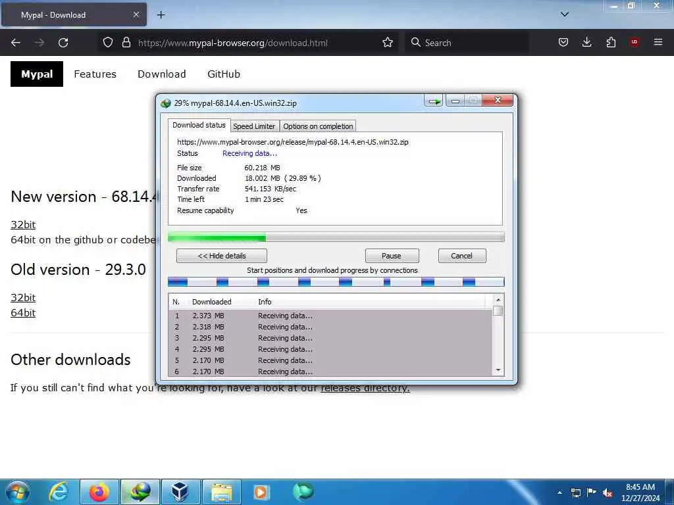The height and width of the screenshot is (505, 674).
Task: Go back to the previous page
Action: pyautogui.click(x=16, y=43)
